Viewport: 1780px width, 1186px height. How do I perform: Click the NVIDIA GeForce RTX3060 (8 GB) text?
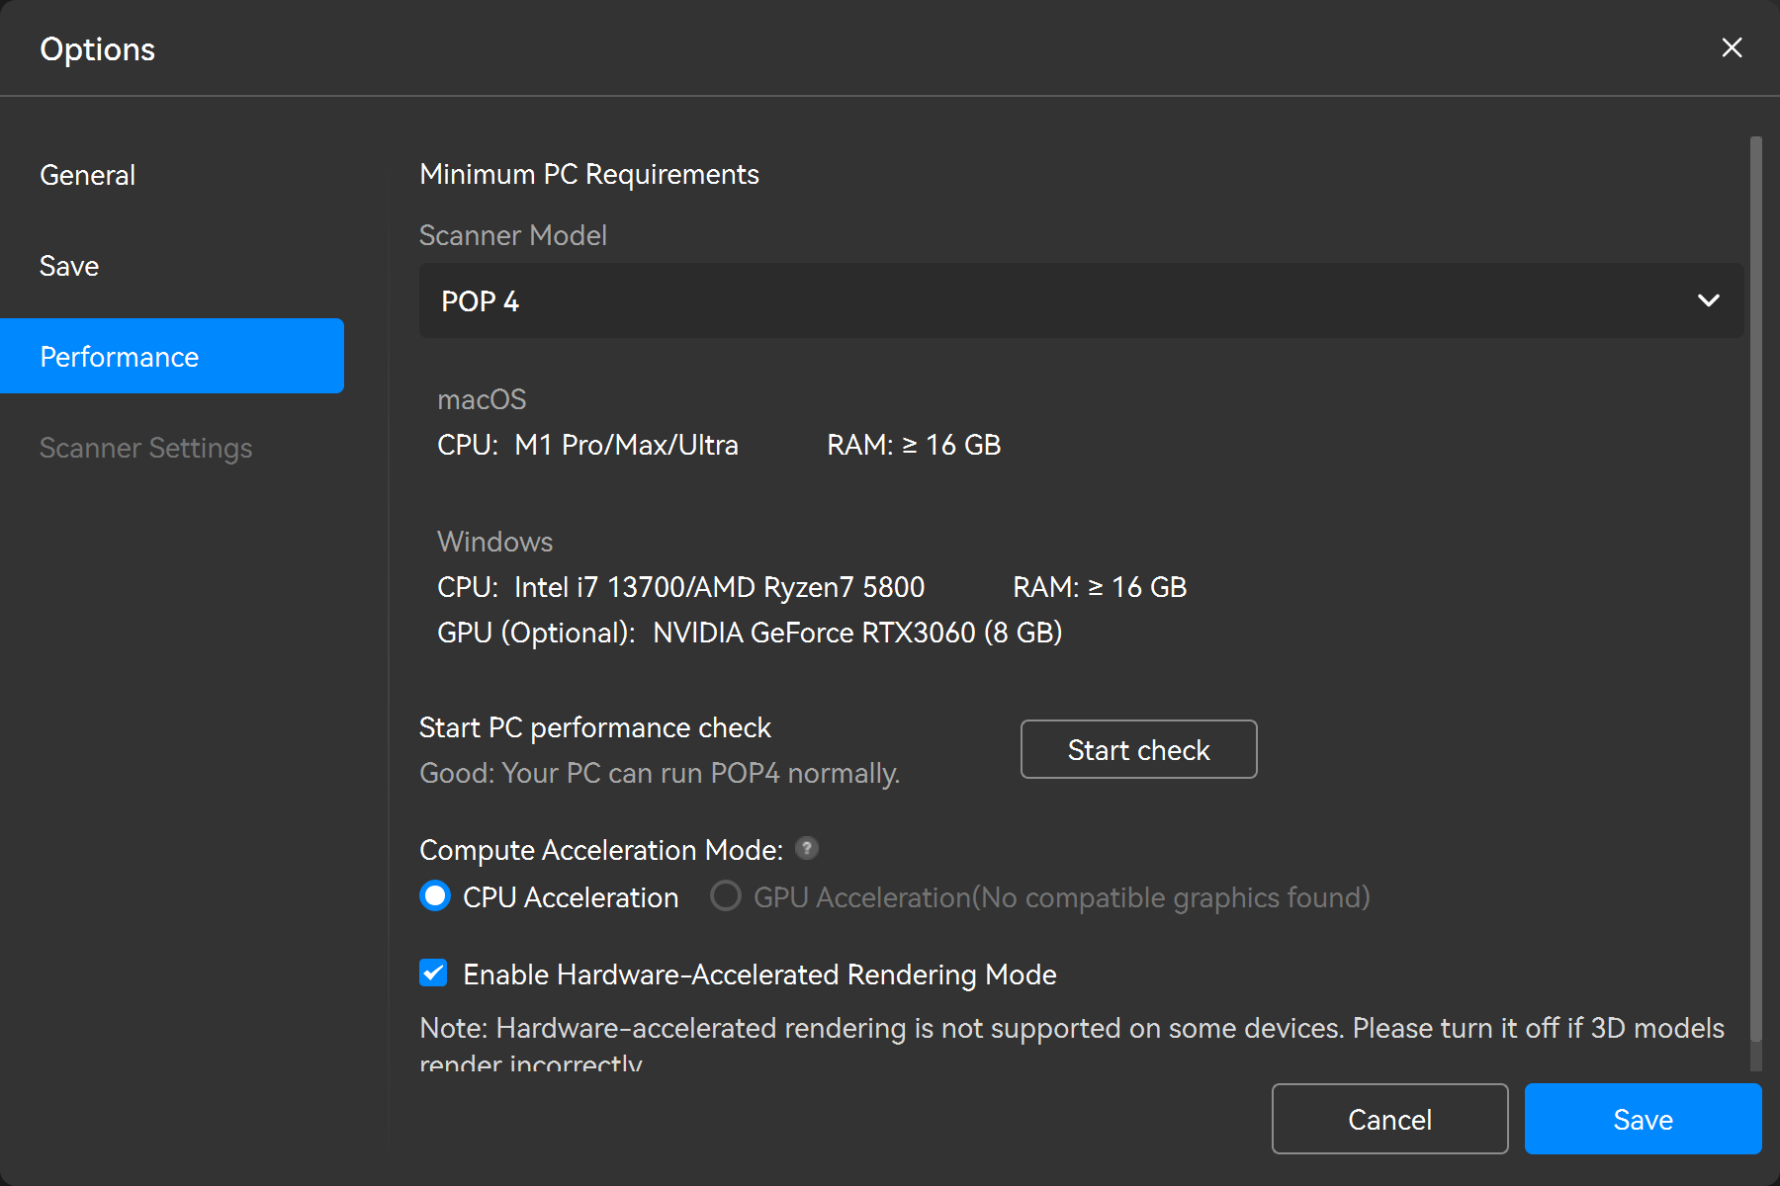click(857, 633)
